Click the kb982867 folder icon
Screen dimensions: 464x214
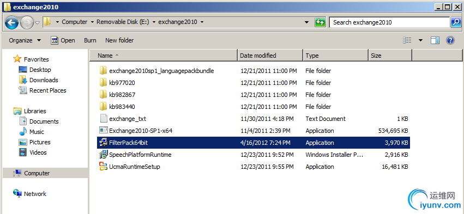[103, 95]
